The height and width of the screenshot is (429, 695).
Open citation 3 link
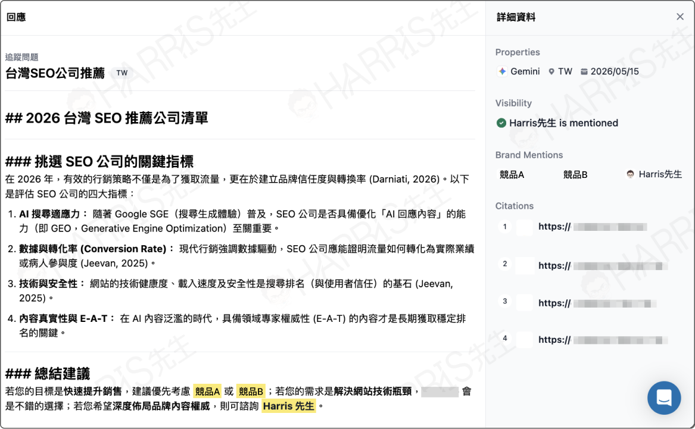[597, 303]
